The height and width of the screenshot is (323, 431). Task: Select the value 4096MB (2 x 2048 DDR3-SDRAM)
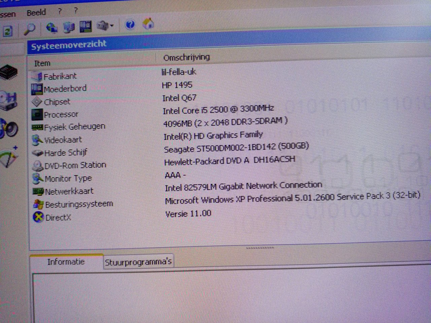225,122
